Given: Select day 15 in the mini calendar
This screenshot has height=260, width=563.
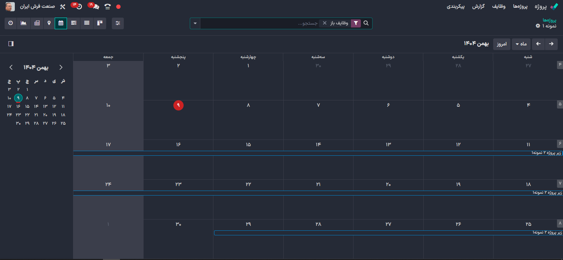Looking at the screenshot, I should (x=27, y=106).
